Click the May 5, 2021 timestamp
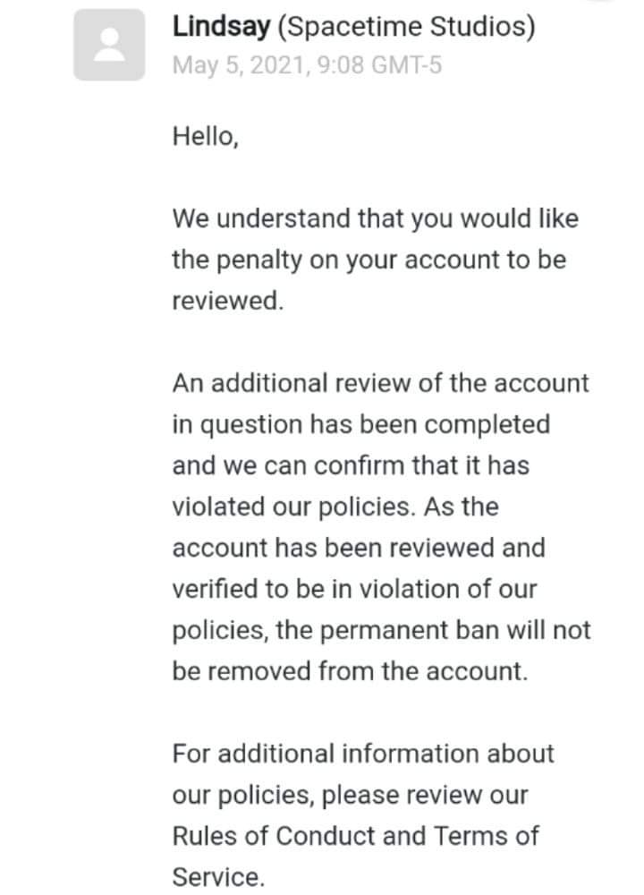644x895 pixels. pyautogui.click(x=241, y=65)
